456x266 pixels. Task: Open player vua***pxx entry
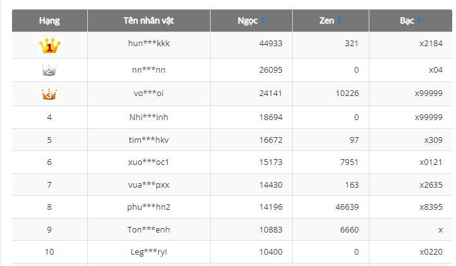point(149,184)
